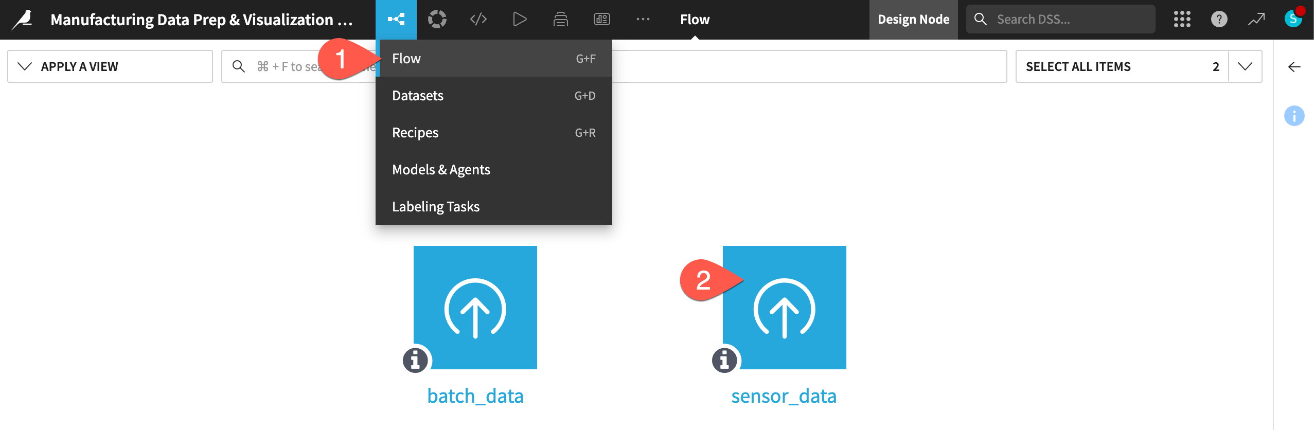Expand the more options ellipsis menu
The width and height of the screenshot is (1314, 430).
coord(643,20)
